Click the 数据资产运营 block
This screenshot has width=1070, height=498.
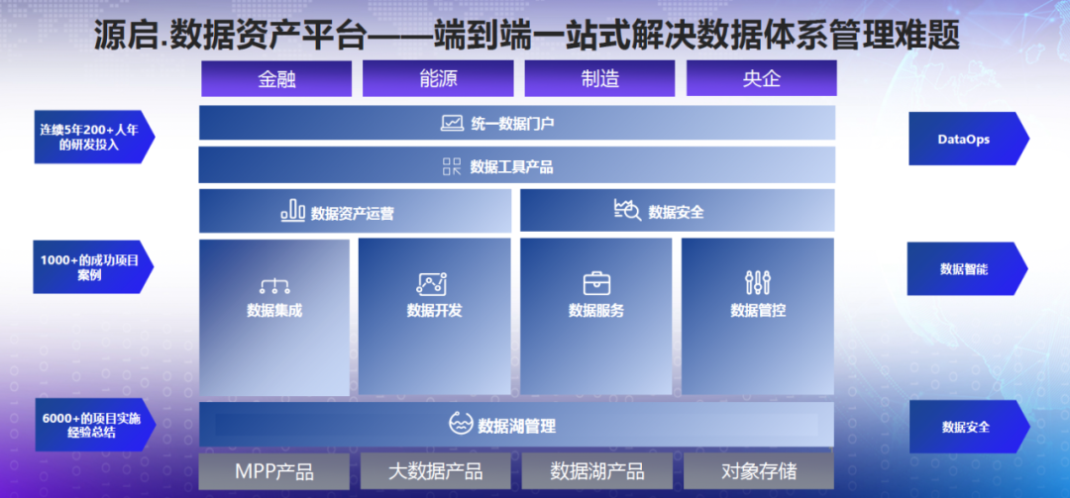(355, 211)
